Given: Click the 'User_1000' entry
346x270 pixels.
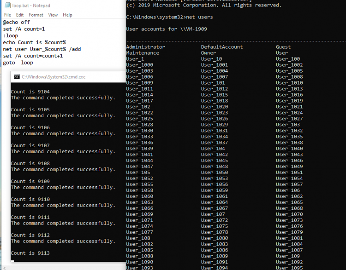Looking at the screenshot, I should click(140, 65).
